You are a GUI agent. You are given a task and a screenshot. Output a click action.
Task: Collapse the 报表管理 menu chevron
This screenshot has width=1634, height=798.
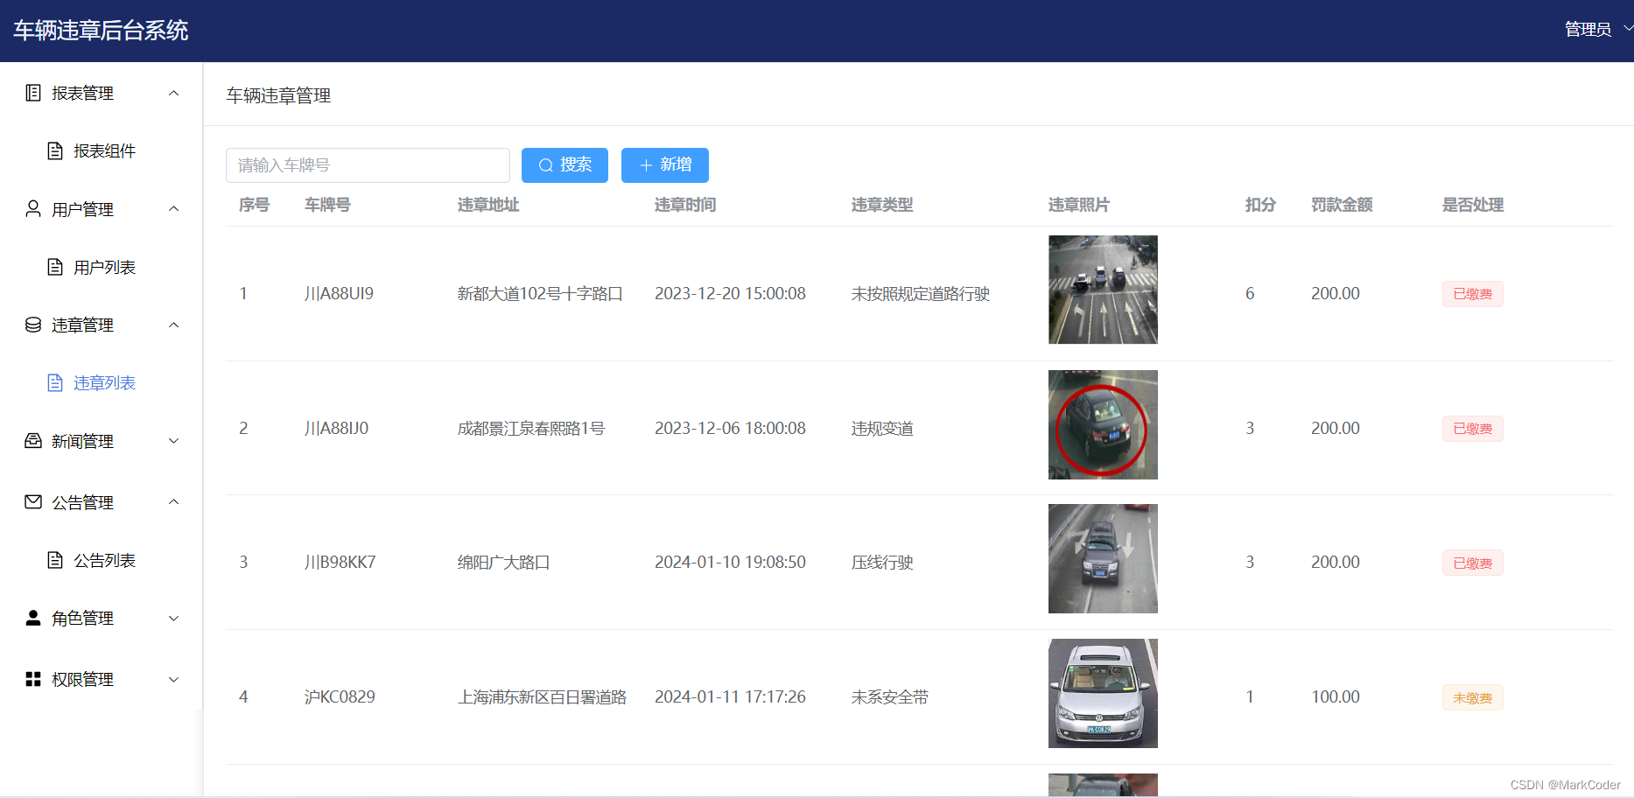coord(173,93)
